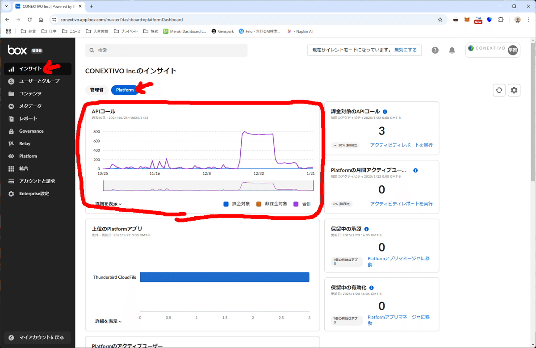Viewport: 536px width, 348px height.
Task: Open the dashboard settings gear
Action: pyautogui.click(x=514, y=90)
